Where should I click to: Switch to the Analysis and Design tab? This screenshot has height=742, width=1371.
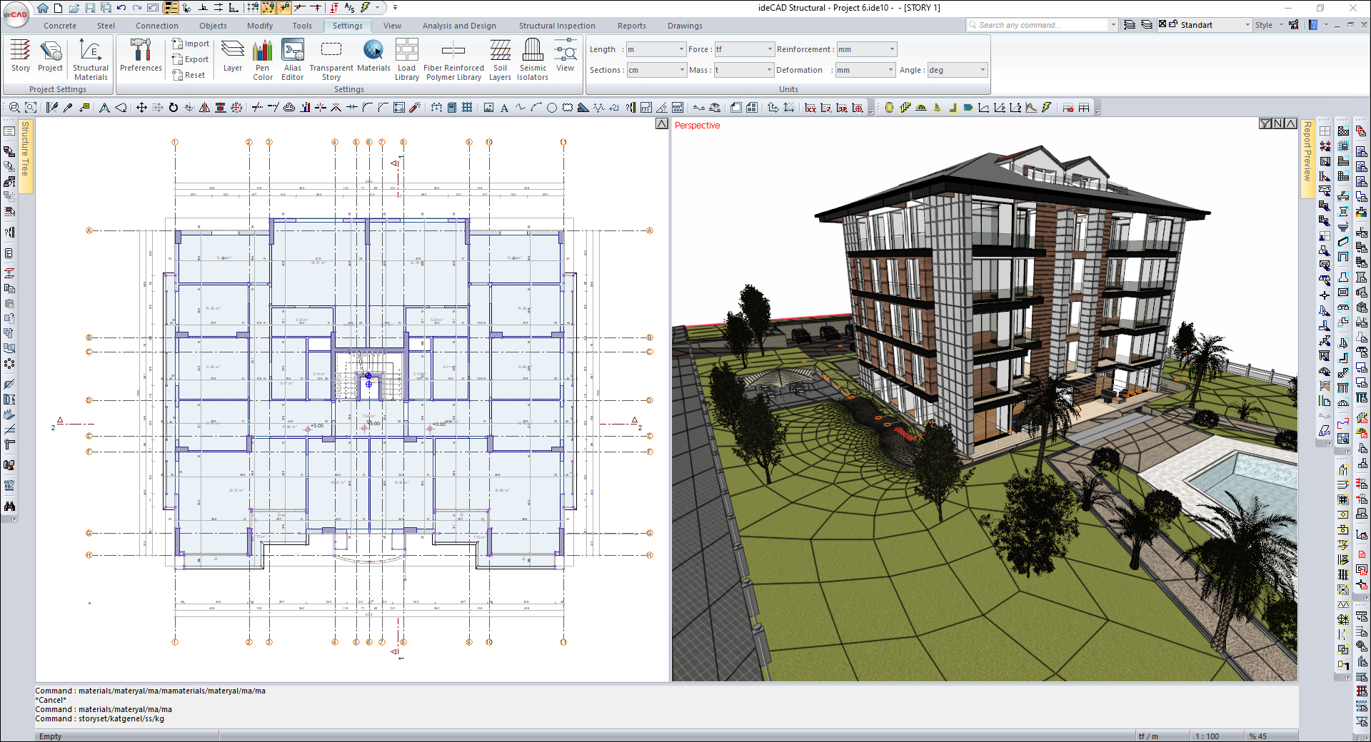pyautogui.click(x=459, y=26)
